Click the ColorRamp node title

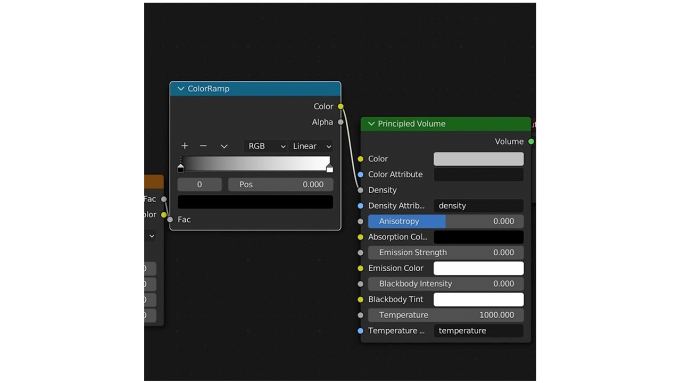[209, 89]
